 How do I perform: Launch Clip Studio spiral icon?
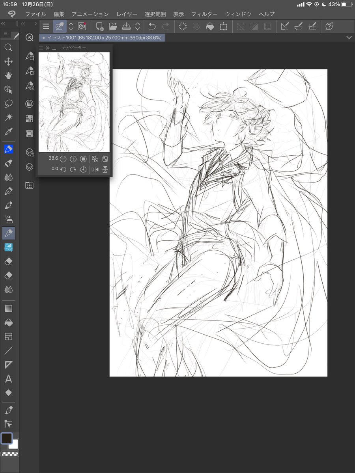point(82,26)
